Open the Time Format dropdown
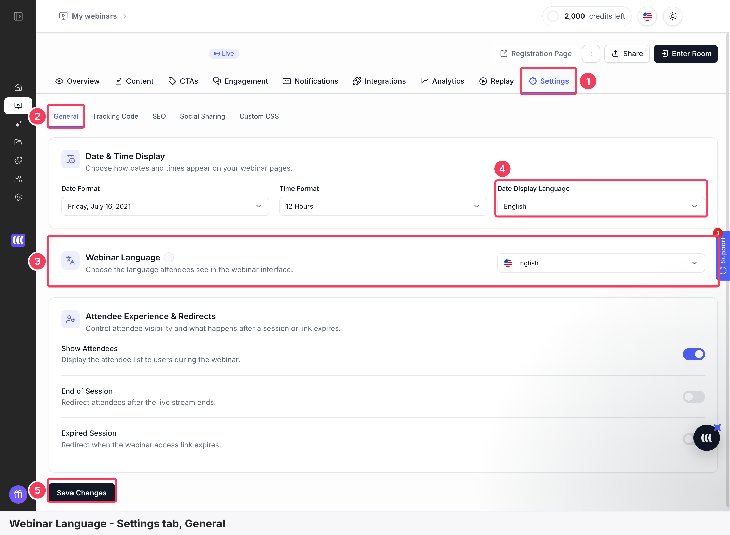 [383, 206]
